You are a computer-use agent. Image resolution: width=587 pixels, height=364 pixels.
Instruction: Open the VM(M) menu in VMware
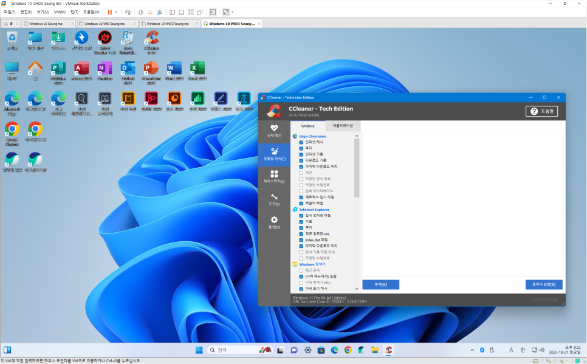(60, 12)
